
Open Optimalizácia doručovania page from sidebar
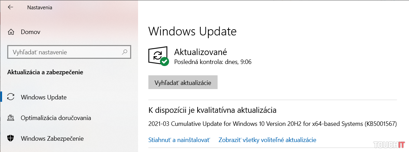(x=56, y=118)
